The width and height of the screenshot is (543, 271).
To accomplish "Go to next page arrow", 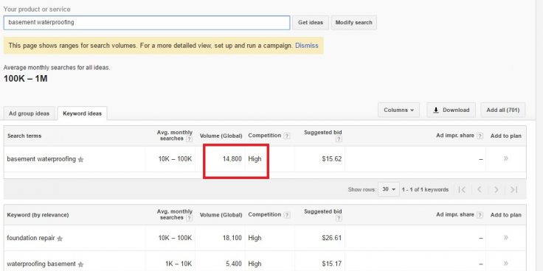I will (x=497, y=189).
